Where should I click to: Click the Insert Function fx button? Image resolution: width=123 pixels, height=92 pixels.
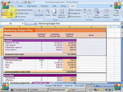click(35, 24)
